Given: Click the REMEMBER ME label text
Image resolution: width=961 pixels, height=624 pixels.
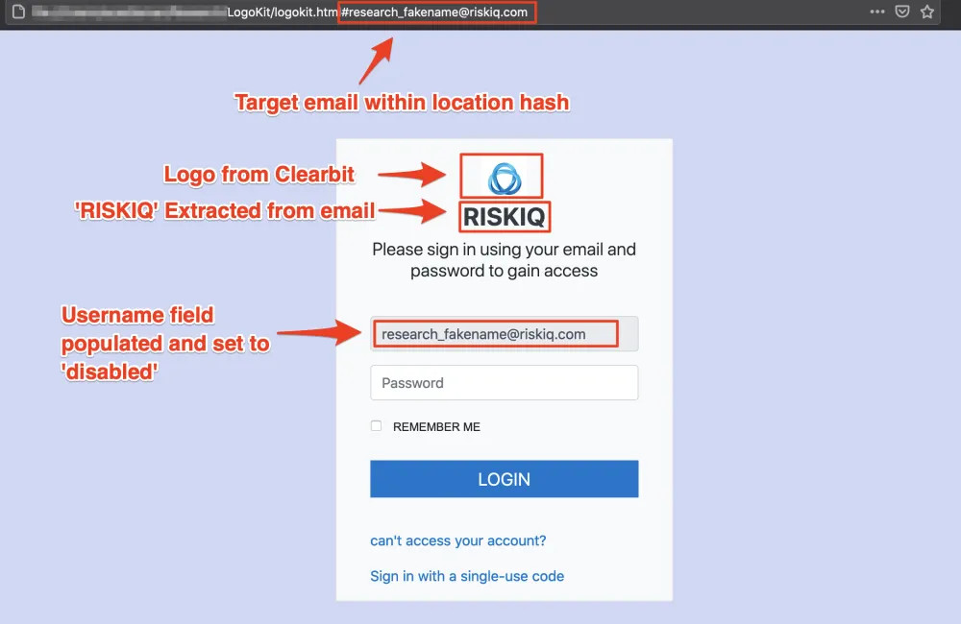Looking at the screenshot, I should pyautogui.click(x=436, y=427).
